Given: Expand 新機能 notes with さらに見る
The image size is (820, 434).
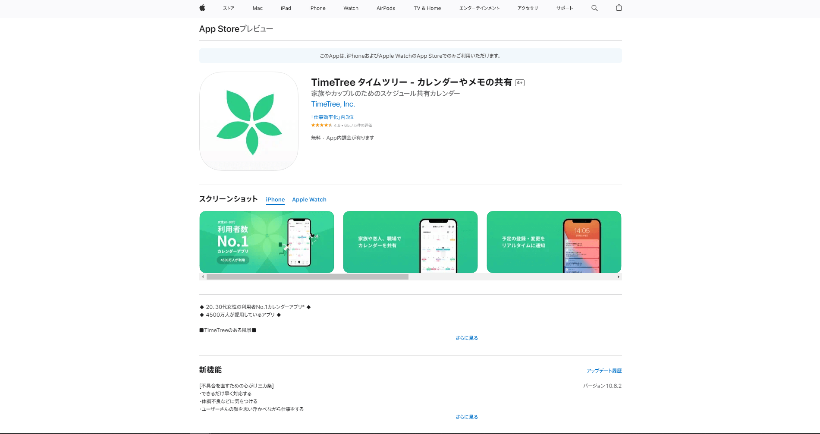Looking at the screenshot, I should click(x=467, y=417).
